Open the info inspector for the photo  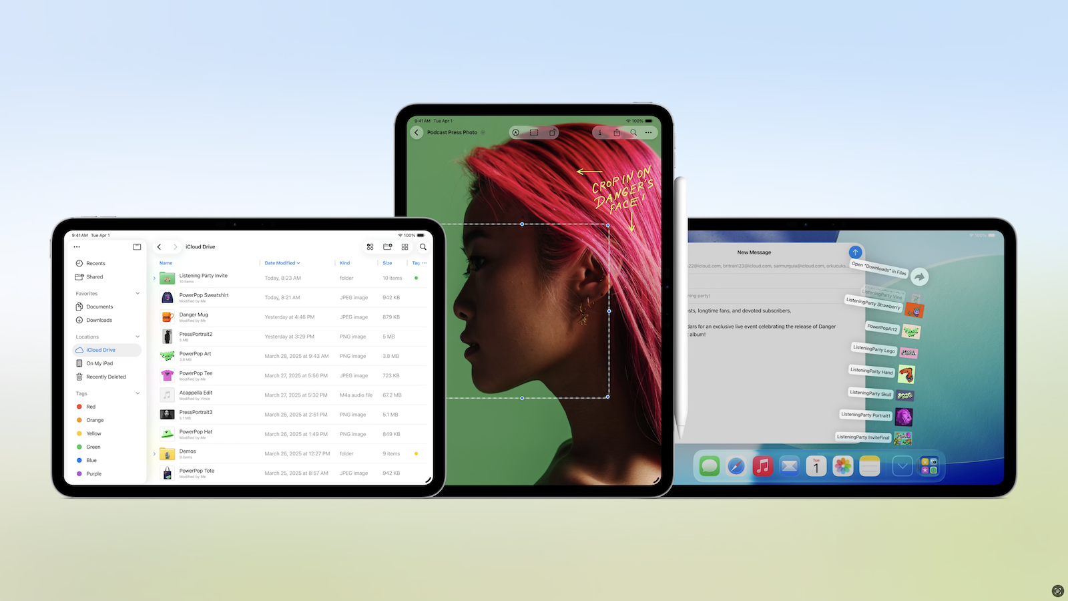pyautogui.click(x=600, y=133)
